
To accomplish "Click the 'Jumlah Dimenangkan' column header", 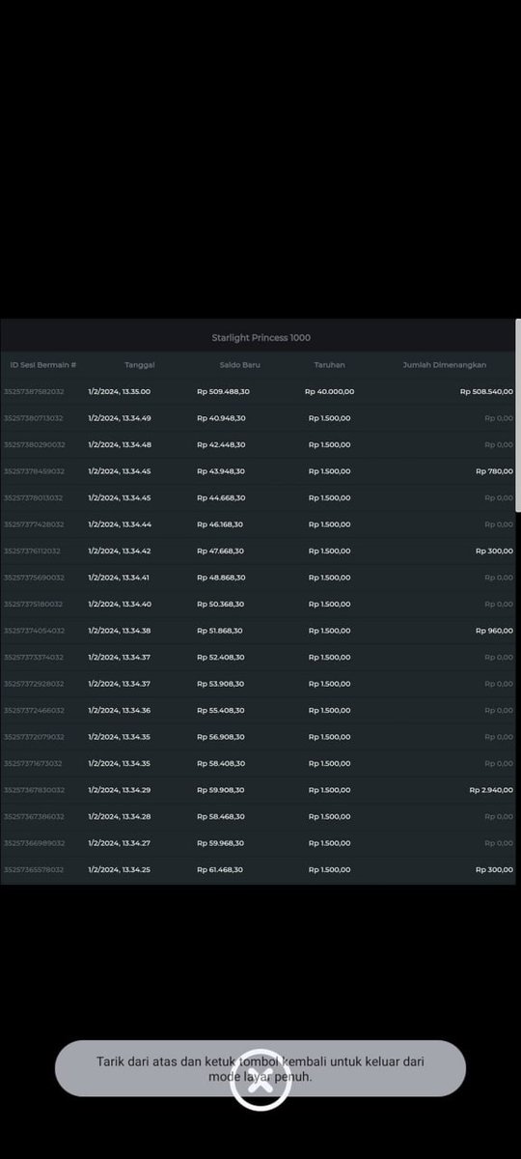I will (x=445, y=365).
